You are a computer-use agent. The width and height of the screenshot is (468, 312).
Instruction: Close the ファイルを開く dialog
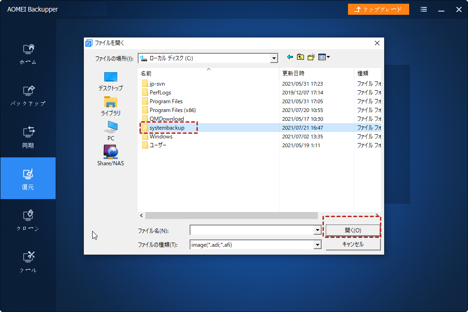point(377,43)
